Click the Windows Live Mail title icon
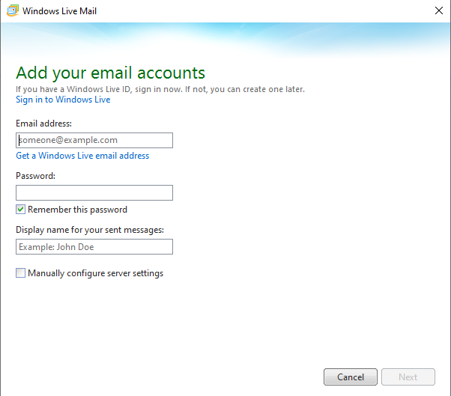This screenshot has width=451, height=396. (x=13, y=11)
